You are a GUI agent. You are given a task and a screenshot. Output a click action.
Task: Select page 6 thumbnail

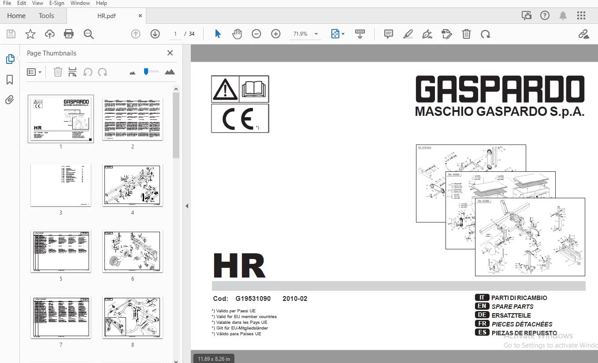click(133, 251)
